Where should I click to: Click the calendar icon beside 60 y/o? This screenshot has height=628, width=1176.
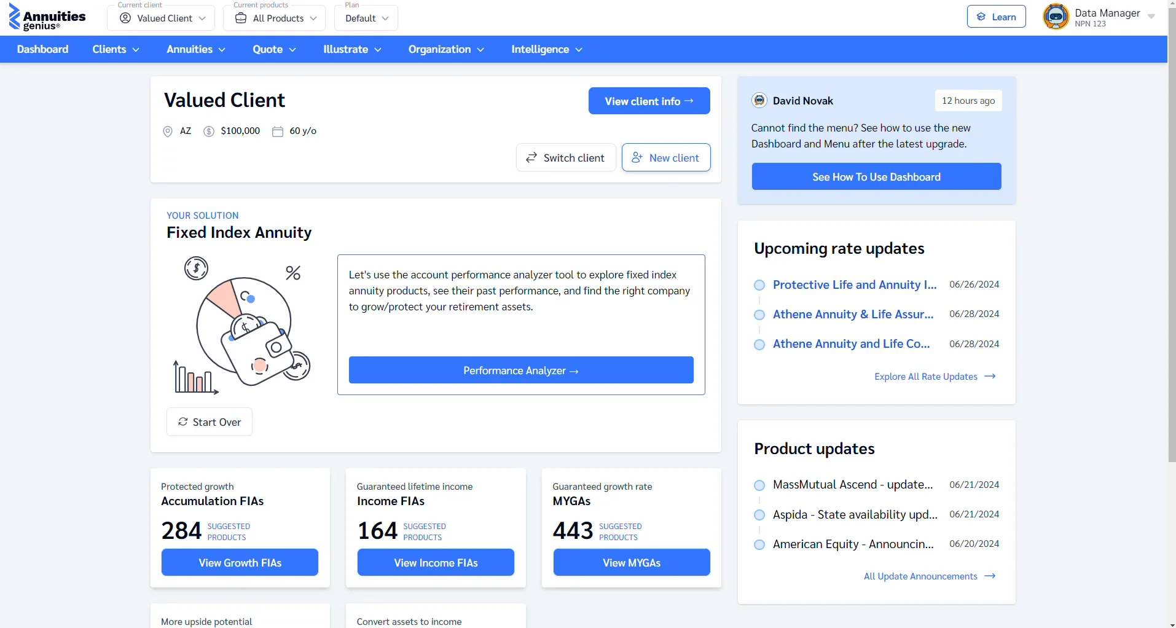pos(278,131)
